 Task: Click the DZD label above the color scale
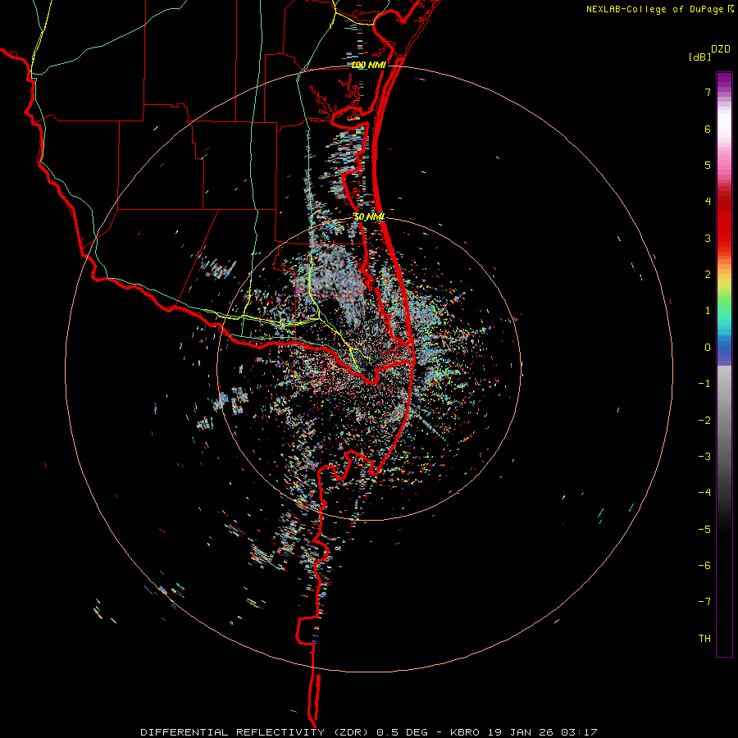(x=721, y=49)
